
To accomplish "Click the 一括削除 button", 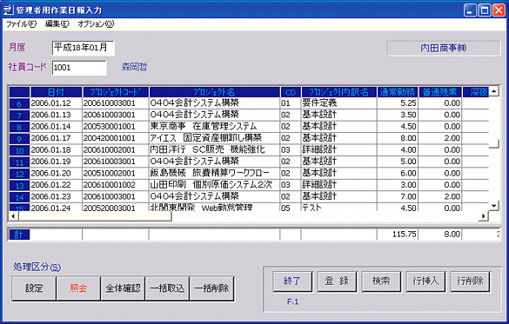I will [212, 288].
